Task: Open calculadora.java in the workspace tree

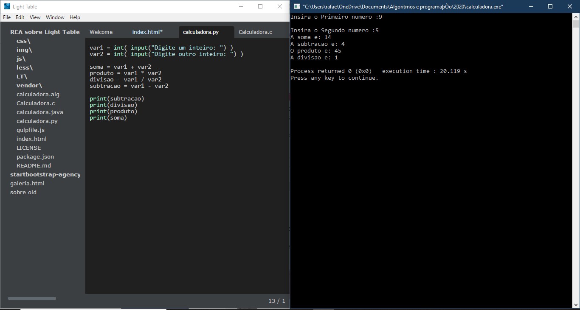Action: pos(40,112)
